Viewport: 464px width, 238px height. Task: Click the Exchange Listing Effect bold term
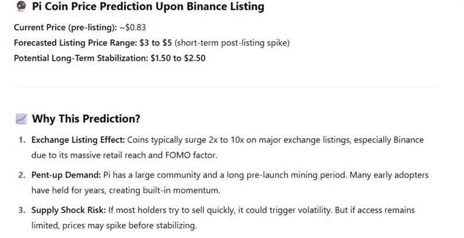78,140
